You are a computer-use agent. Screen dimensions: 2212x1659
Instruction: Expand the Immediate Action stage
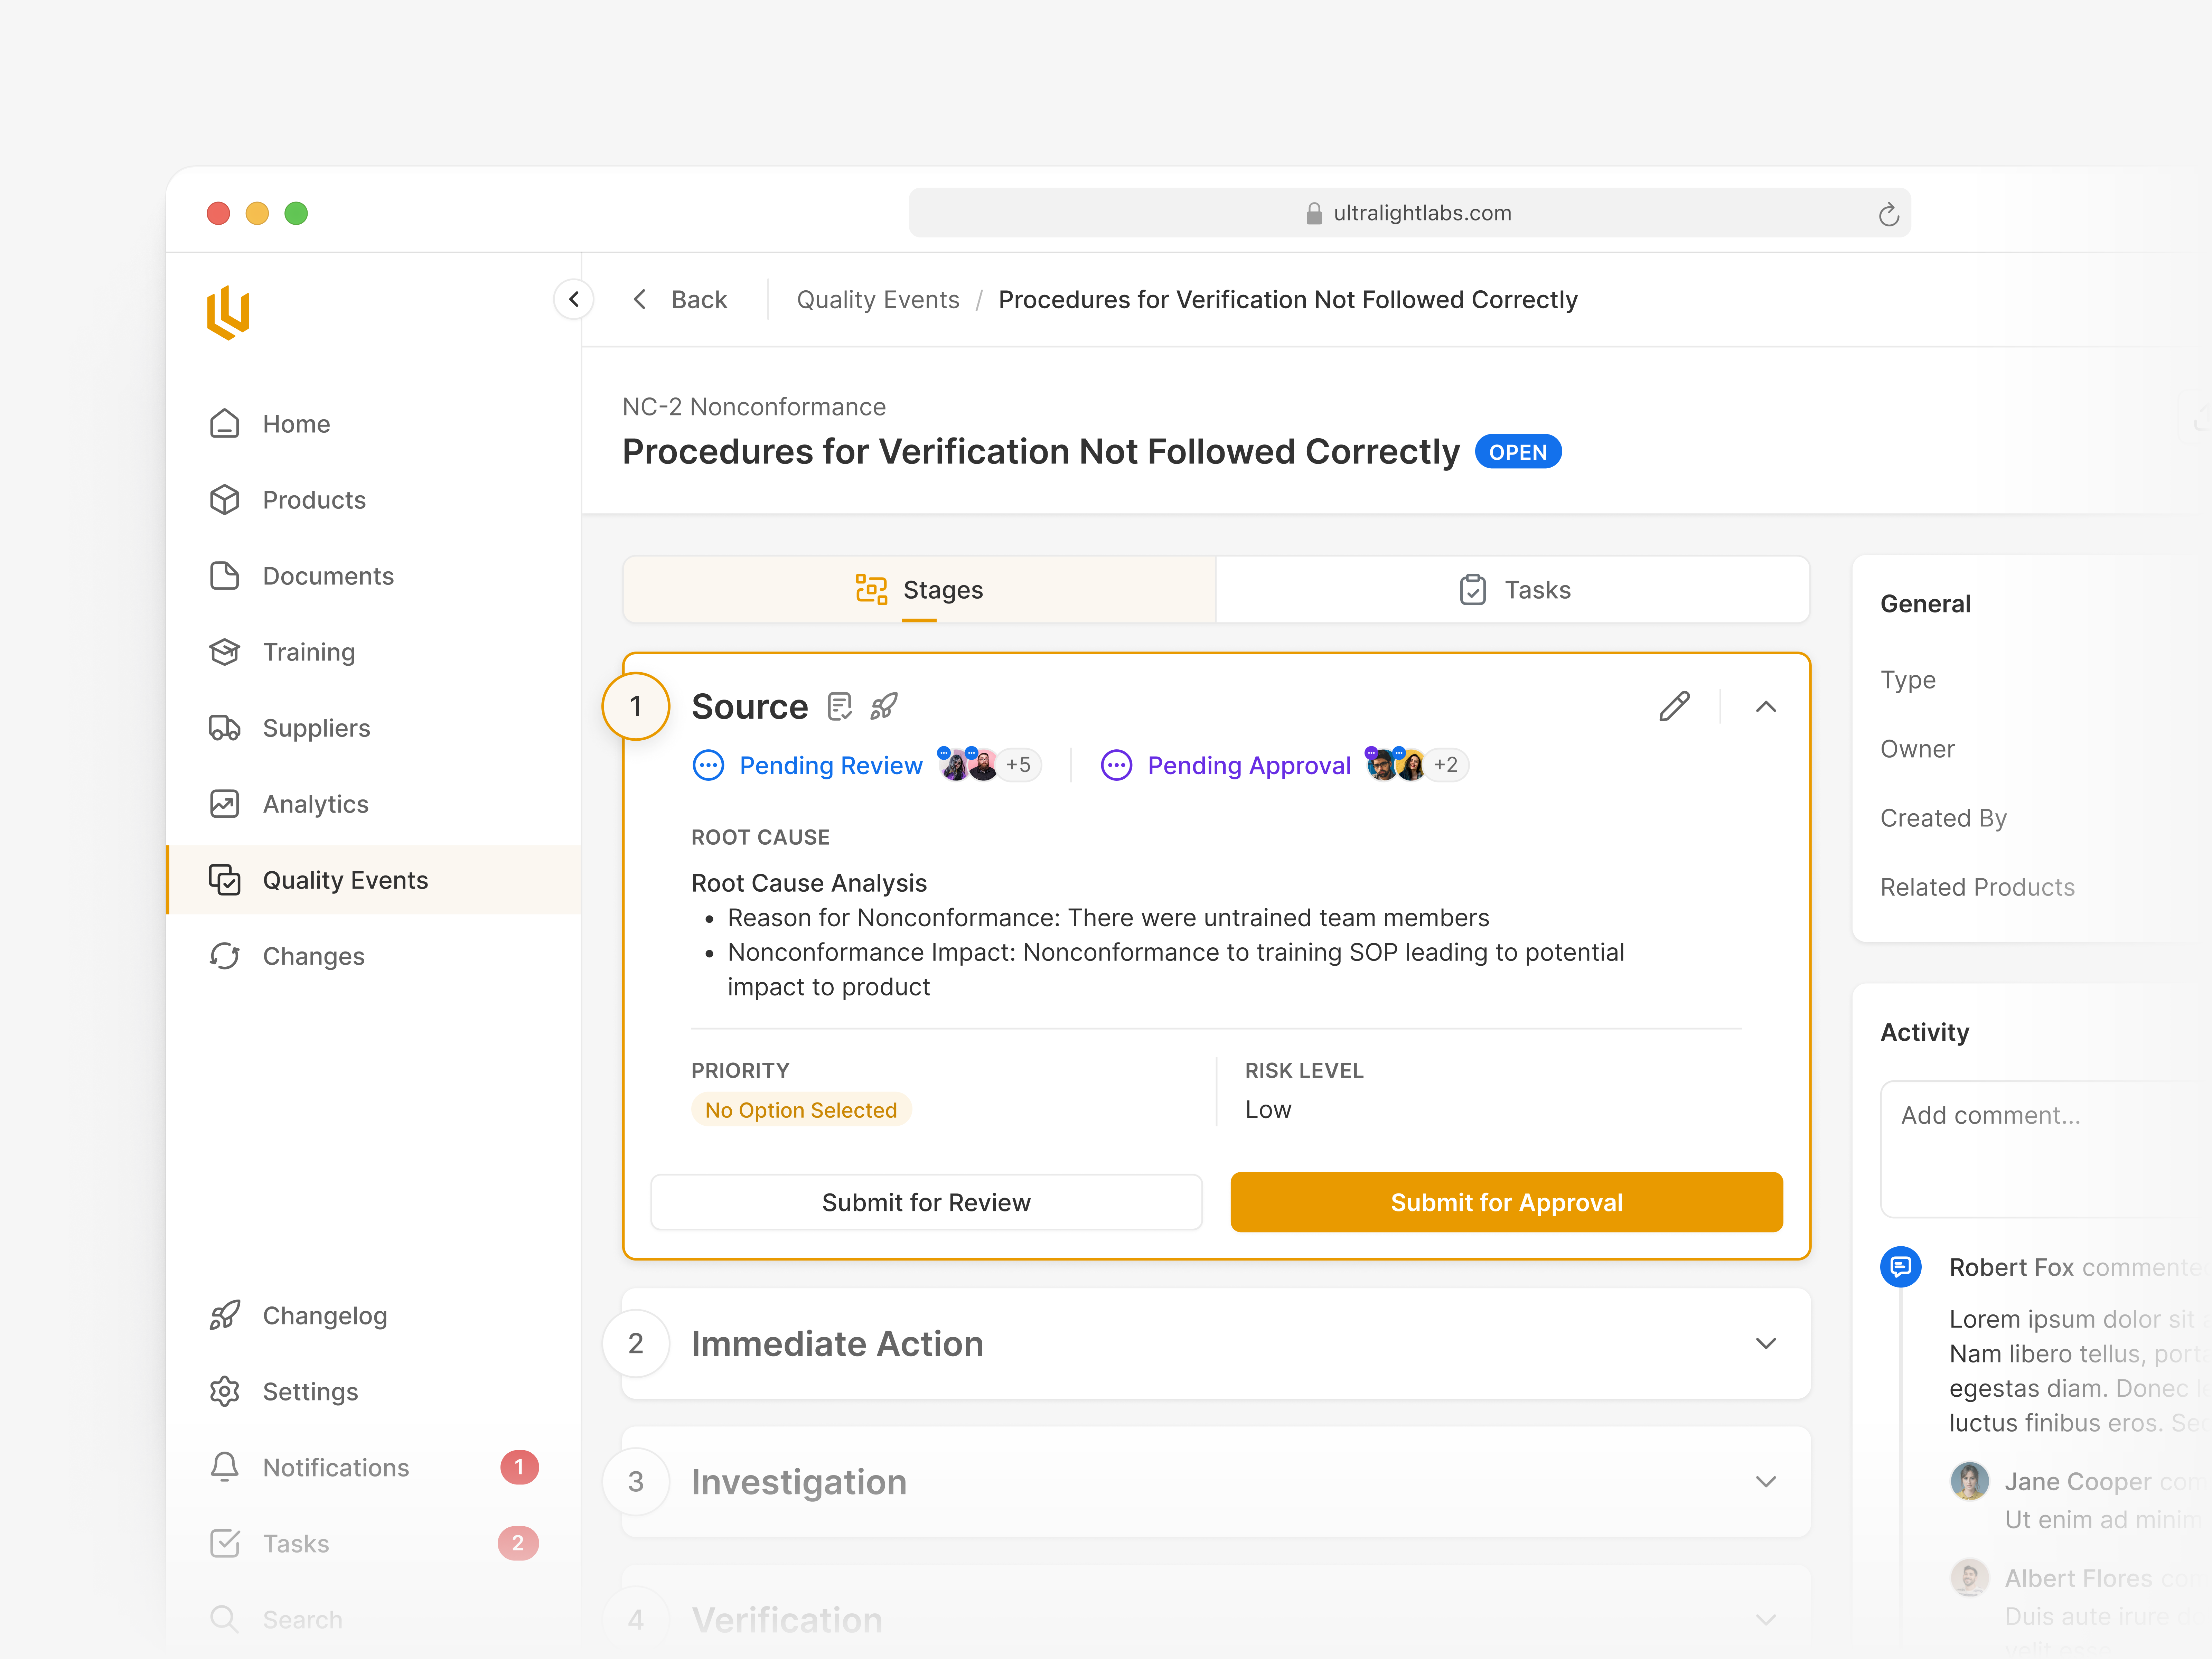(x=1766, y=1343)
